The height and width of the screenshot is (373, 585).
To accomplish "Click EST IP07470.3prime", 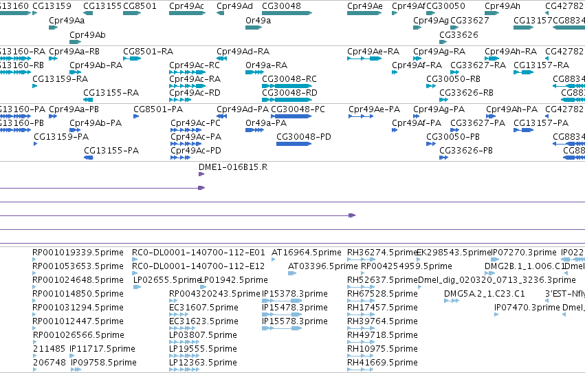I will [496, 315].
